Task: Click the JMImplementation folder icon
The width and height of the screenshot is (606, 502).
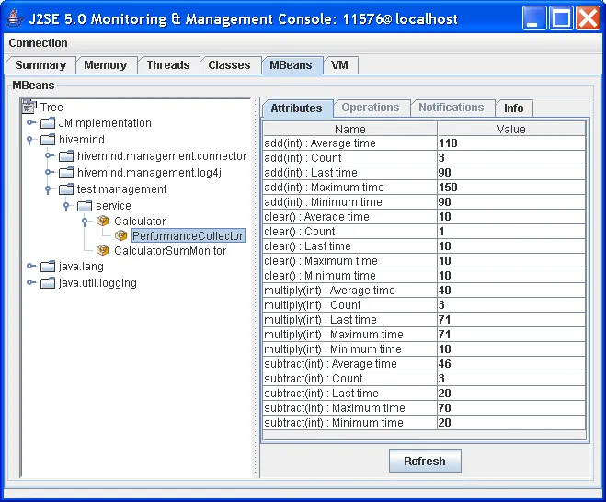Action: tap(48, 123)
